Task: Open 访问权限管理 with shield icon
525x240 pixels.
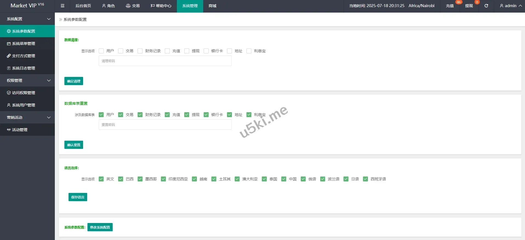Action: coord(24,93)
